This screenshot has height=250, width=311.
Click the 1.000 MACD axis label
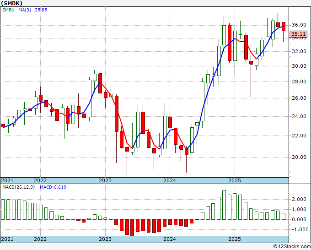coord(300,209)
